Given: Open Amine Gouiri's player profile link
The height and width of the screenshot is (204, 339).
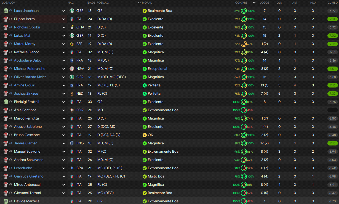Looking at the screenshot, I should pyautogui.click(x=25, y=85).
